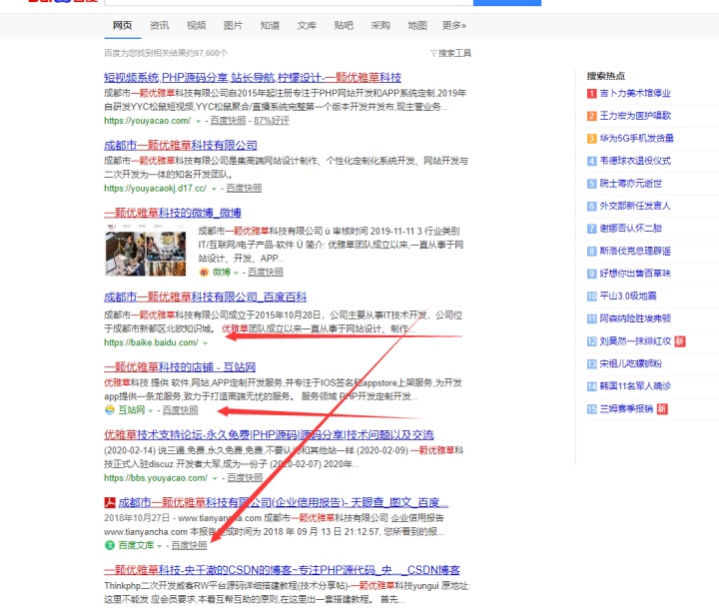Expand the 更多» tab options
Viewport: 719px width, 608px height.
coord(454,26)
